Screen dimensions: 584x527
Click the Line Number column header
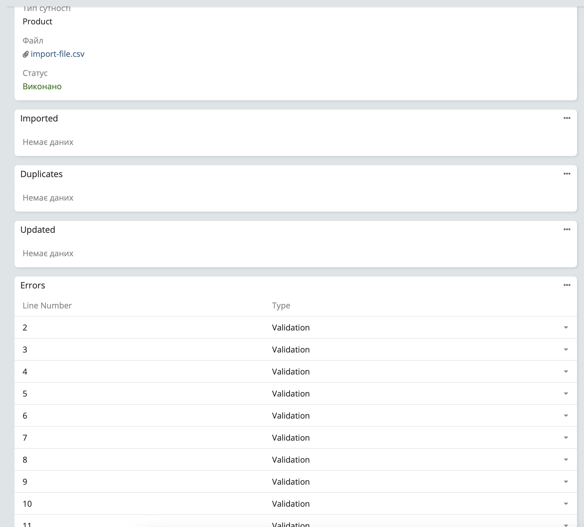[x=47, y=306]
